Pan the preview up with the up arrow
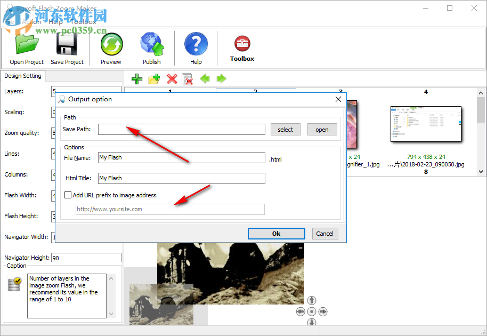Image resolution: width=487 pixels, height=336 pixels. tap(311, 300)
